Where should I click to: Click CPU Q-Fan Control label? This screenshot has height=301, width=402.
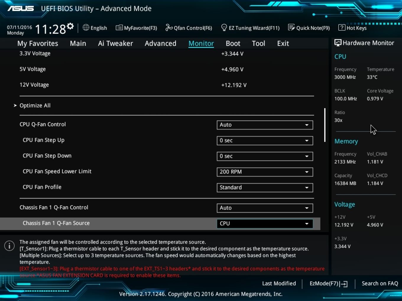(x=43, y=124)
